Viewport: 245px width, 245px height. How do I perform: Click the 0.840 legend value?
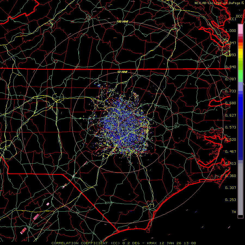[x=231, y=67]
